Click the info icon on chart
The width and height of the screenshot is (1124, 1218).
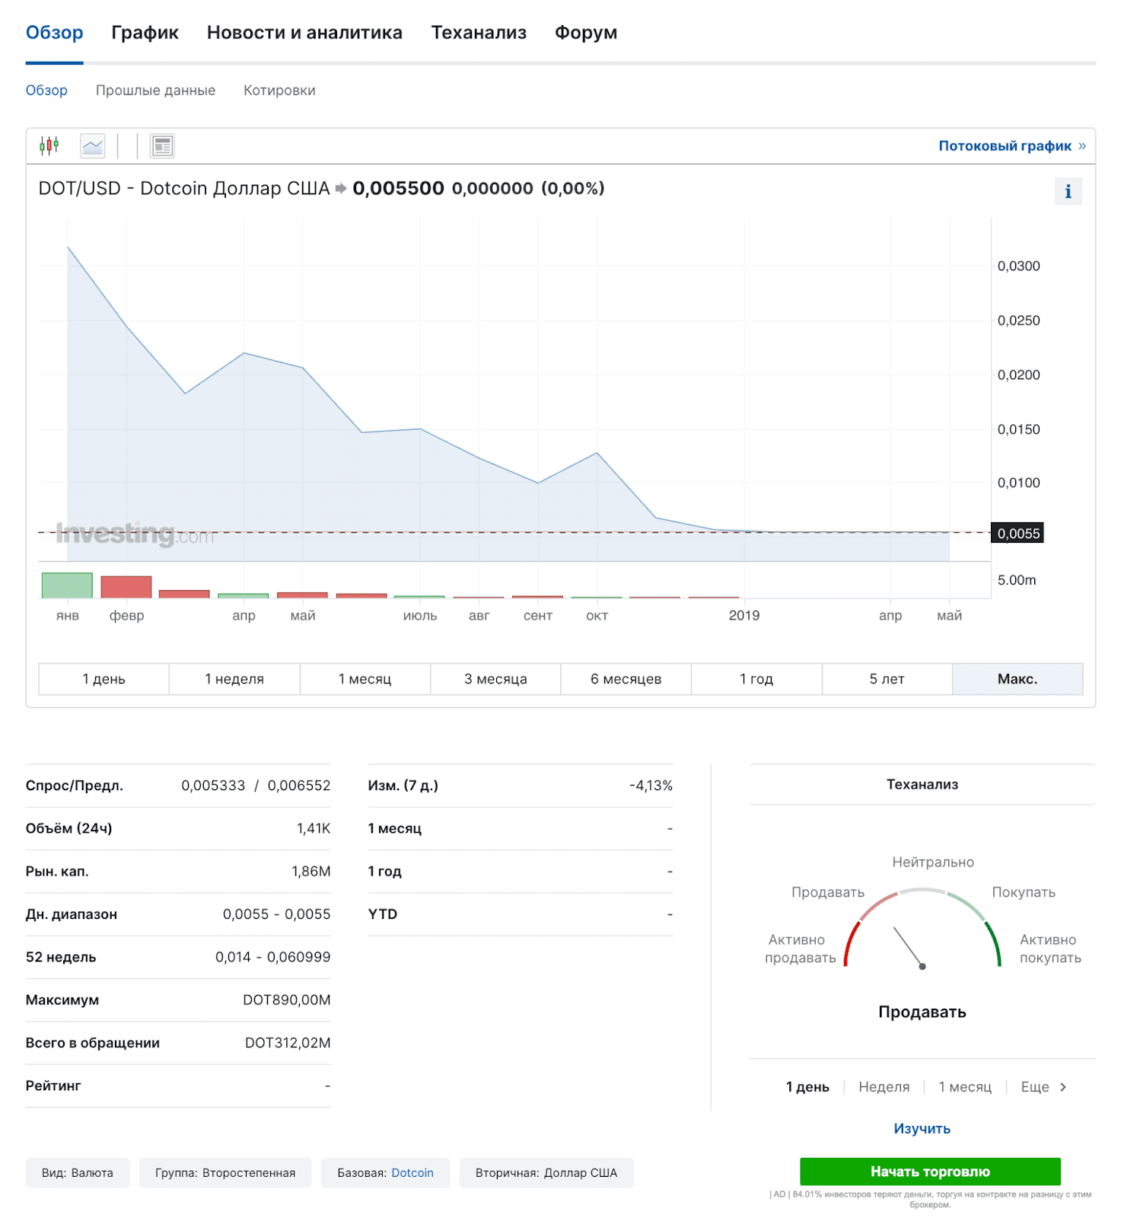1068,191
